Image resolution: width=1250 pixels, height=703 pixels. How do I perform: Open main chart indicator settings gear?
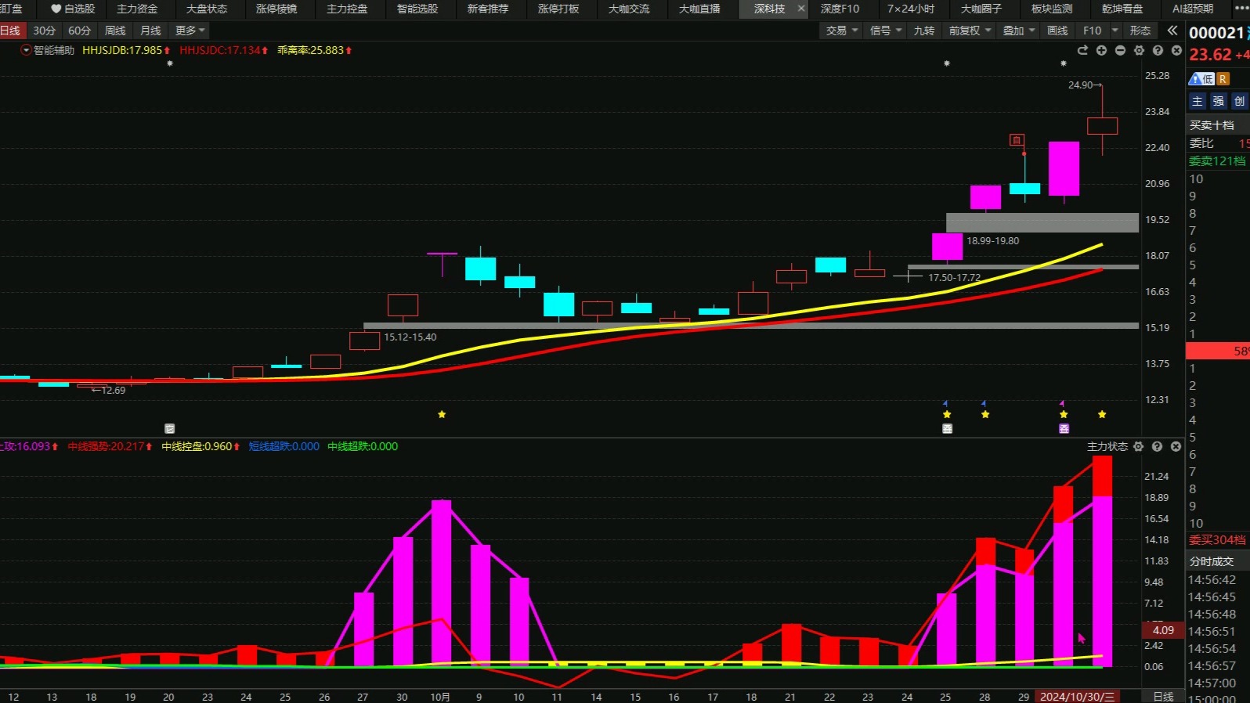coord(1139,50)
